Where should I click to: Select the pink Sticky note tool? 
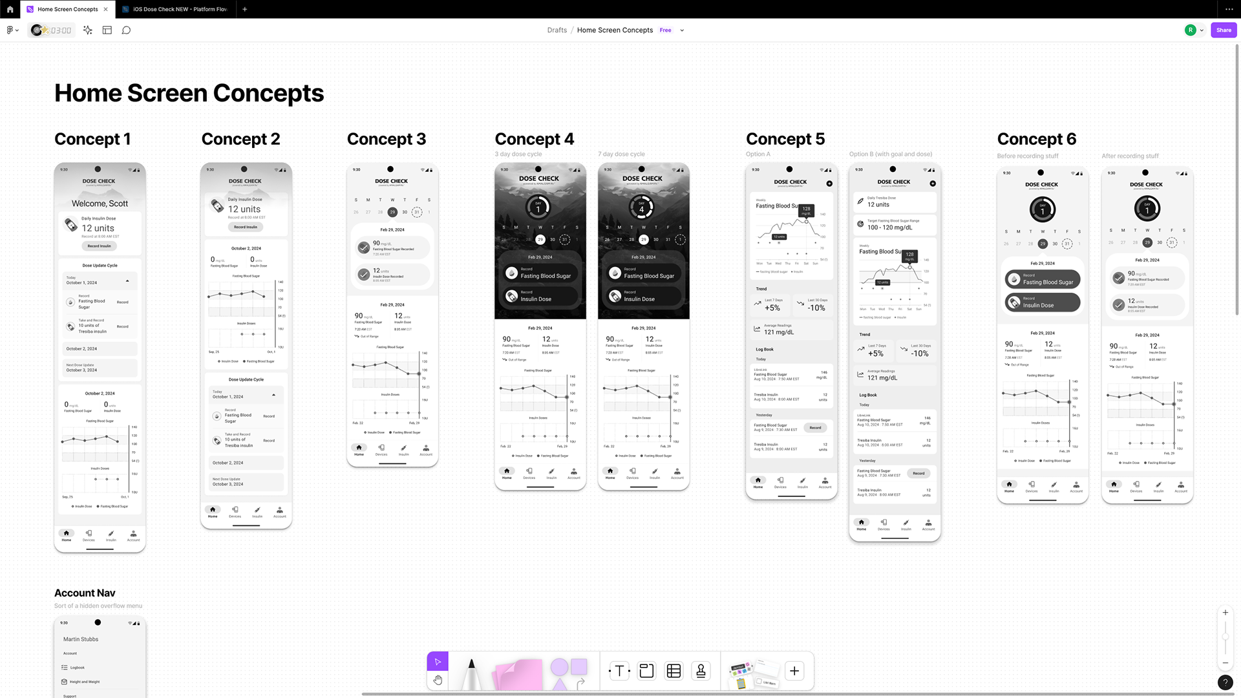[x=517, y=674]
